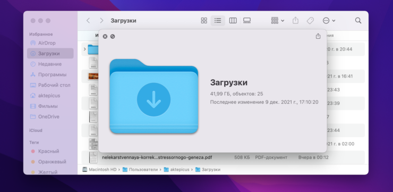Viewport: 393px width, 192px height.
Task: Open Finder search
Action: tap(358, 21)
